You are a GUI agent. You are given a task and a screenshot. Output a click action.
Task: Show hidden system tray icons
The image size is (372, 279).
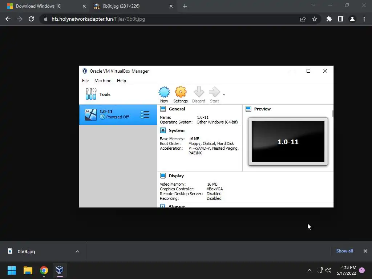point(310,270)
